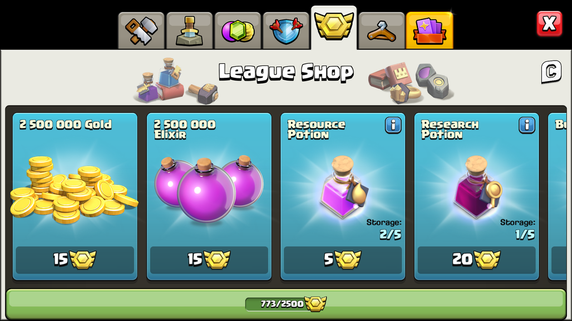Click the Research Potion bottle image
The image size is (572, 321).
click(477, 187)
